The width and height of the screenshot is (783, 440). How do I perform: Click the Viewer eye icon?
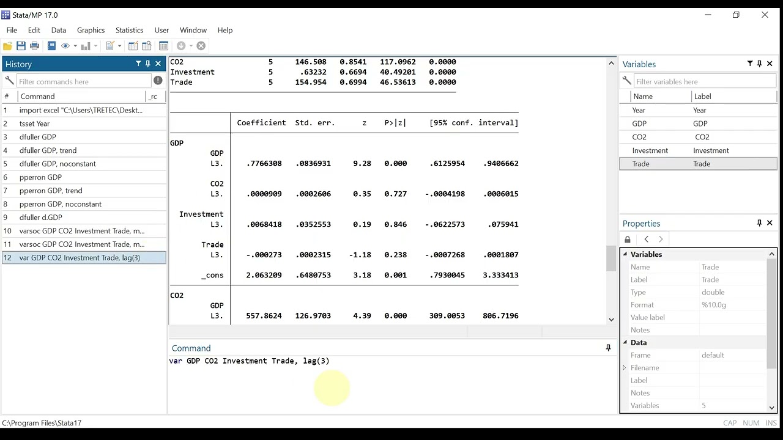(65, 46)
